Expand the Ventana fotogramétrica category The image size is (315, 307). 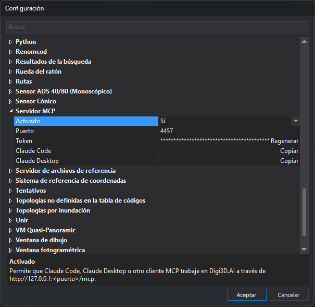tap(10, 251)
